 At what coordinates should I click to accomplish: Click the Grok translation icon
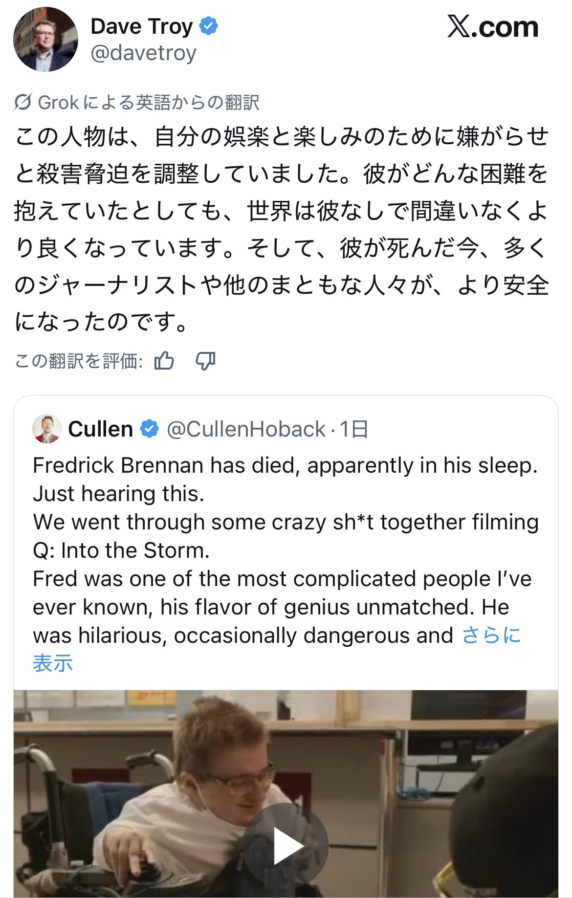point(23,102)
